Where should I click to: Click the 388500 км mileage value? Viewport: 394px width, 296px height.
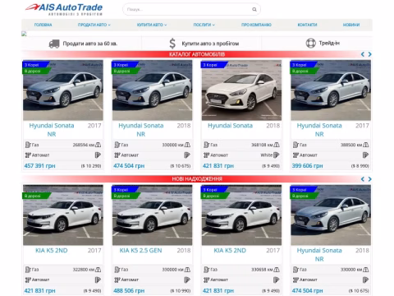tap(351, 145)
